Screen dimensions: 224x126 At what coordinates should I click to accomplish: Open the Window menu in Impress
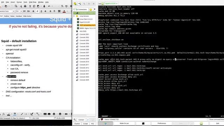click(x=41, y=2)
